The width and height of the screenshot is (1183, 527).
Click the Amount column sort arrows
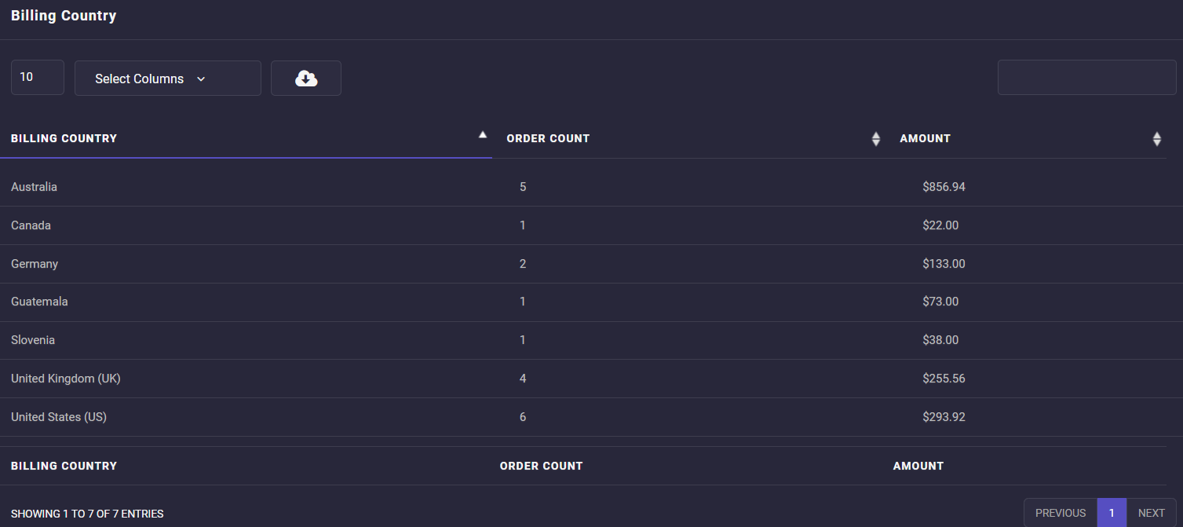click(x=1156, y=139)
